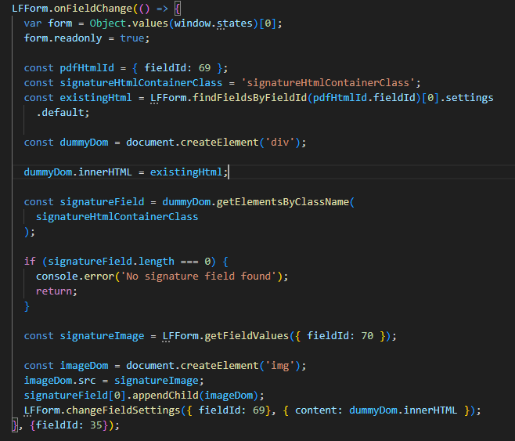Click the number 70 in fieldId argument

pyautogui.click(x=367, y=336)
